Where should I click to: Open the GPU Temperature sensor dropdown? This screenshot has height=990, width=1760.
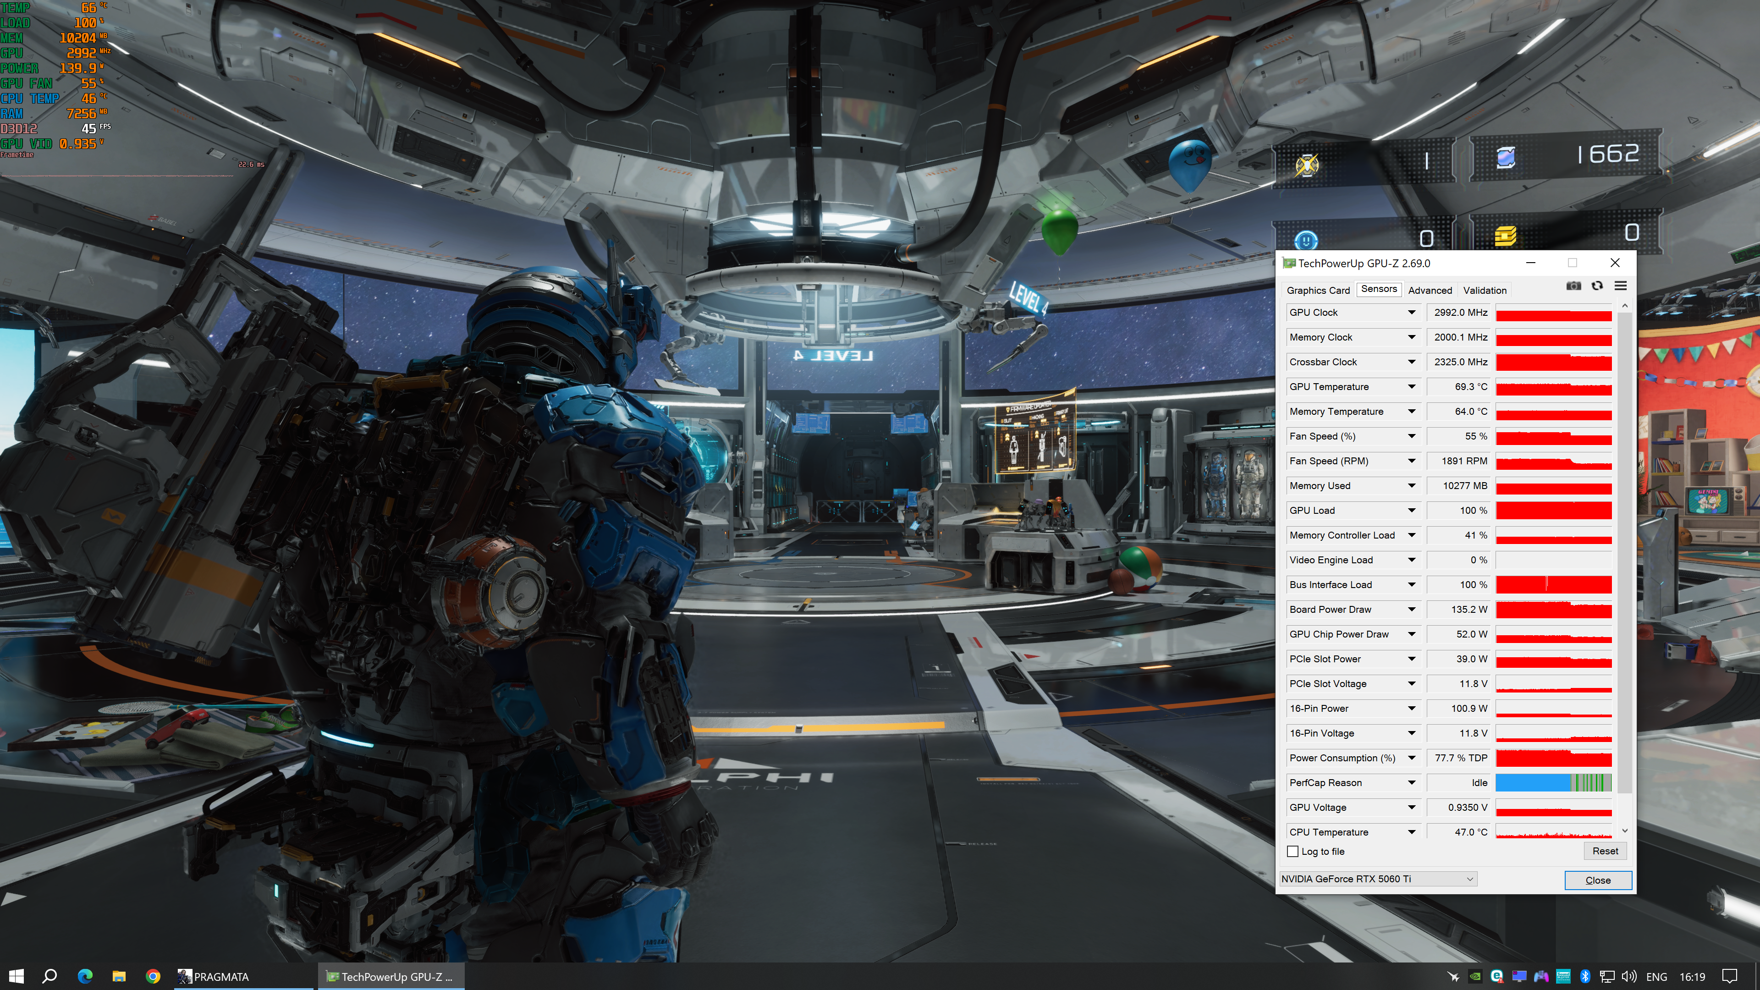click(x=1412, y=387)
